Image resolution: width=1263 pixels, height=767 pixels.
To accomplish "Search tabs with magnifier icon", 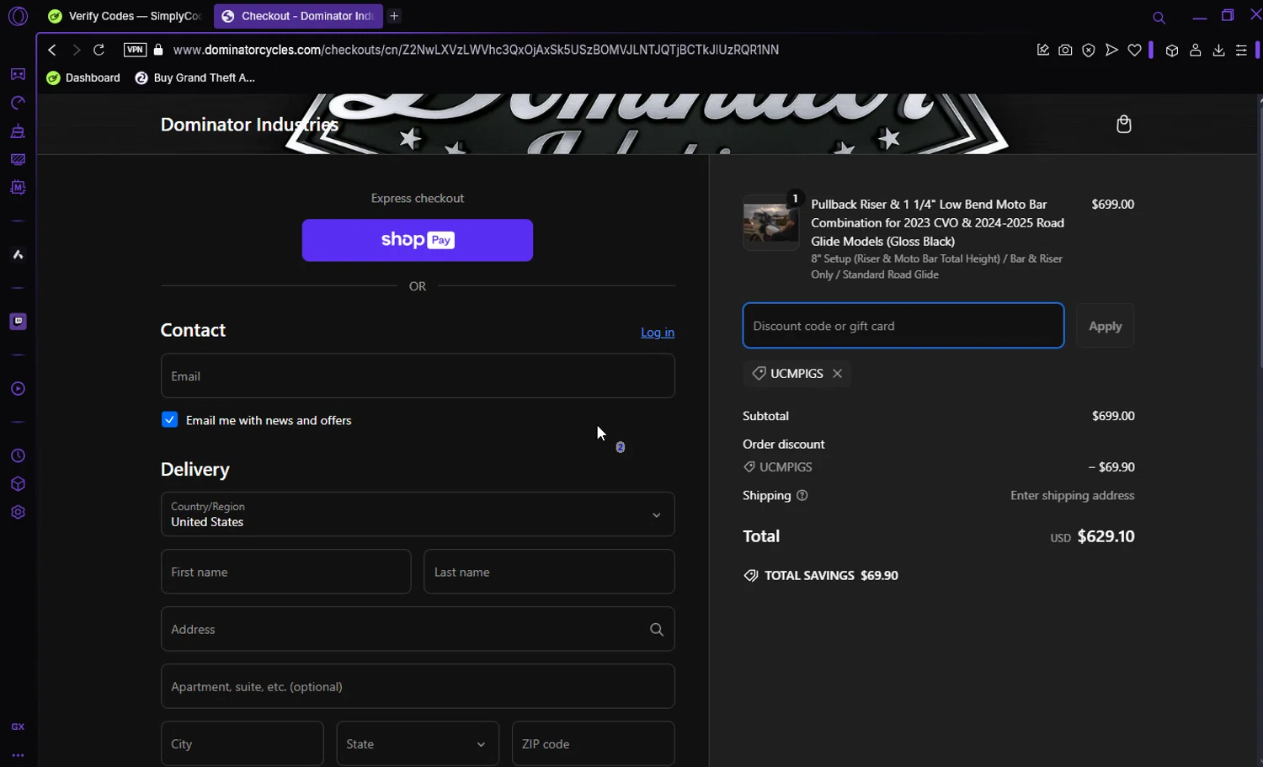I will pyautogui.click(x=1159, y=18).
